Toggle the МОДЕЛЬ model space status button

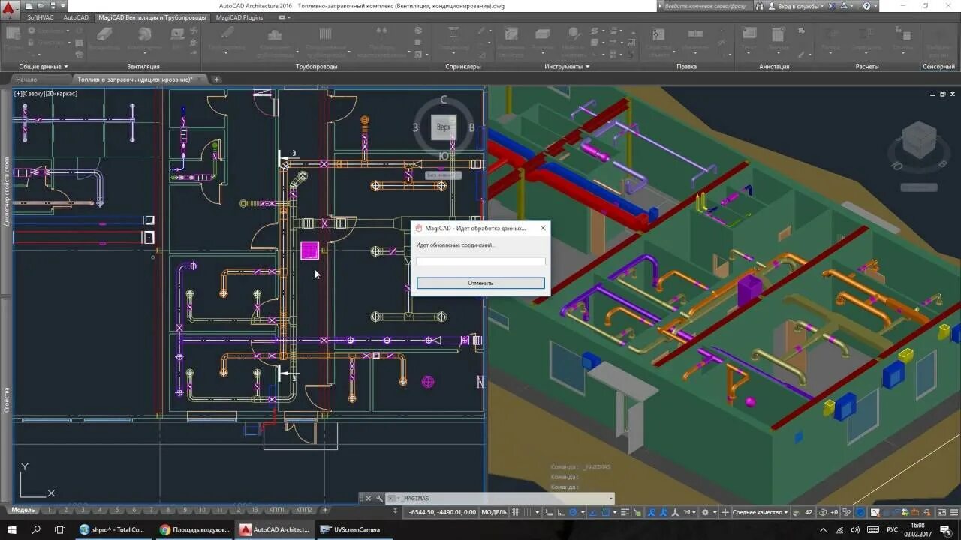(493, 512)
